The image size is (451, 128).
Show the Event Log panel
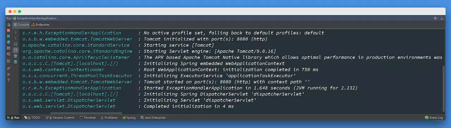coord(434,117)
